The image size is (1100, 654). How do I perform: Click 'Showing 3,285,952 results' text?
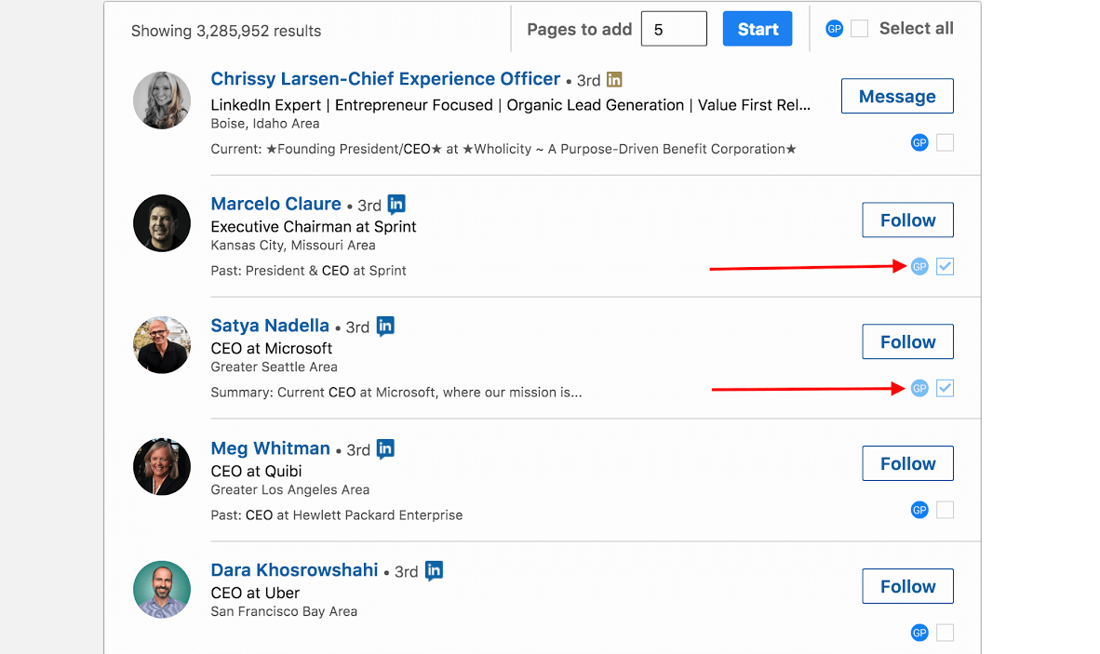pyautogui.click(x=226, y=31)
